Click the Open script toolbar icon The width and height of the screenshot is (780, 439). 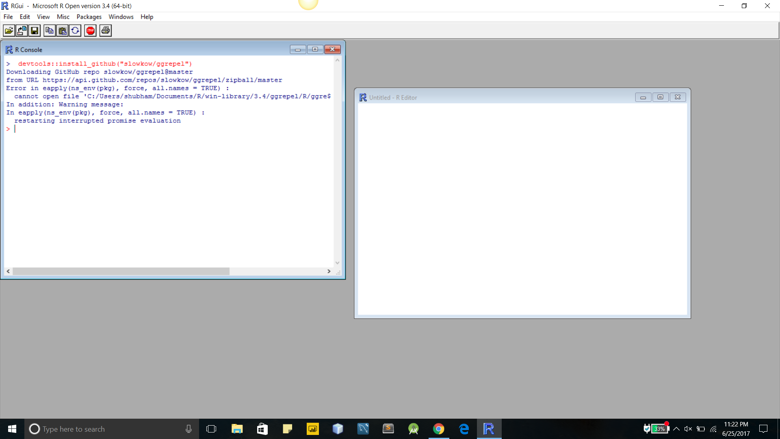pyautogui.click(x=9, y=30)
